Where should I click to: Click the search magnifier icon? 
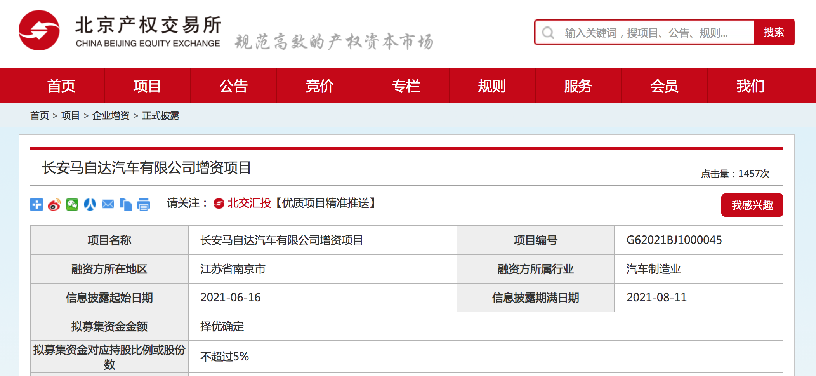click(548, 33)
